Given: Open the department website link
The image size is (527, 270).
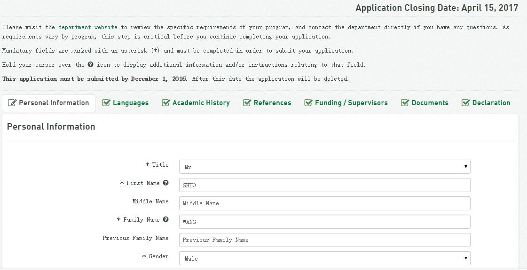Looking at the screenshot, I should click(88, 27).
